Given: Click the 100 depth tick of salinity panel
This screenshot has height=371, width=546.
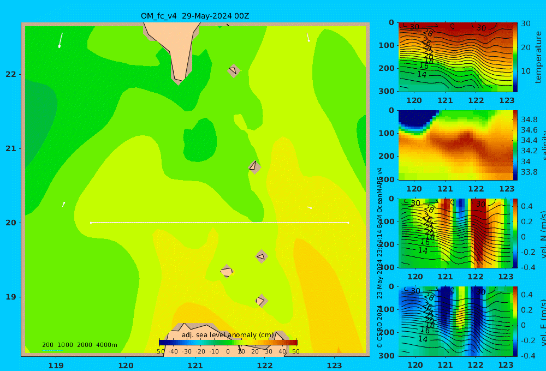Looking at the screenshot, I should 387,133.
